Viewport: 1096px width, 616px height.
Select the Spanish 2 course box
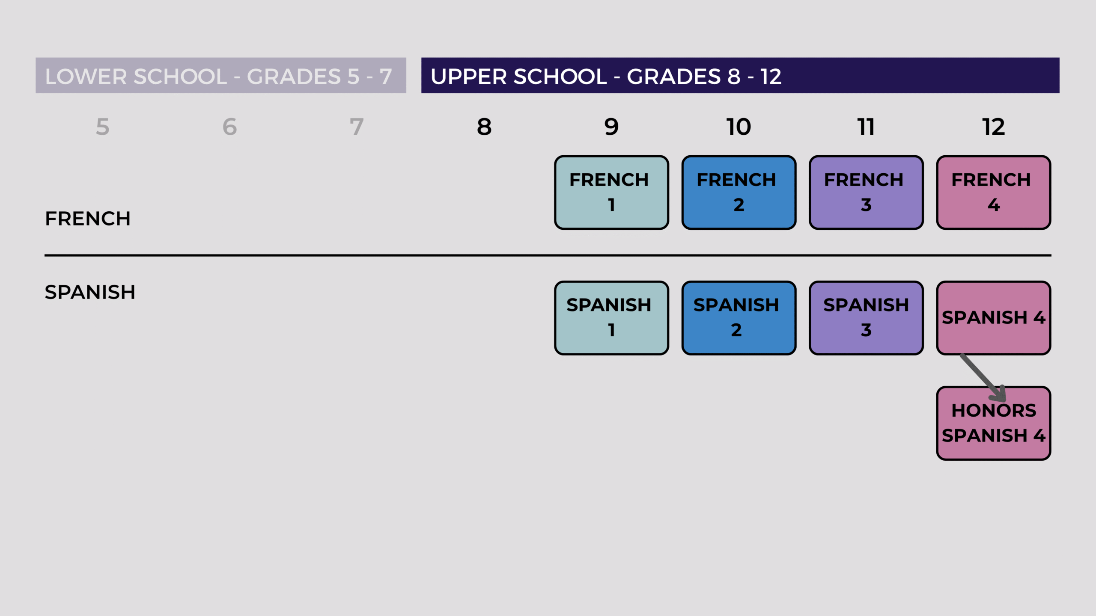[x=739, y=318]
